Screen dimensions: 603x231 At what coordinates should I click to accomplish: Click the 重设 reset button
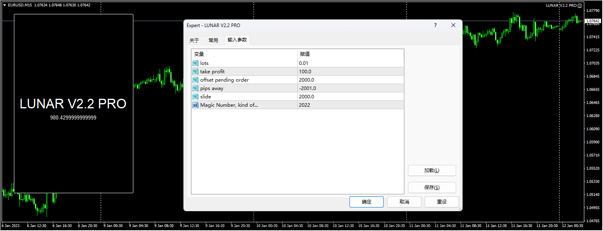(441, 202)
